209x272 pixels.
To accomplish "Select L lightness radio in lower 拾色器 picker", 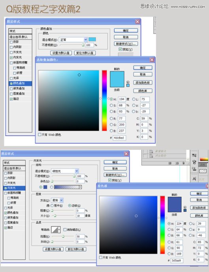I will pyautogui.click(x=190, y=224).
